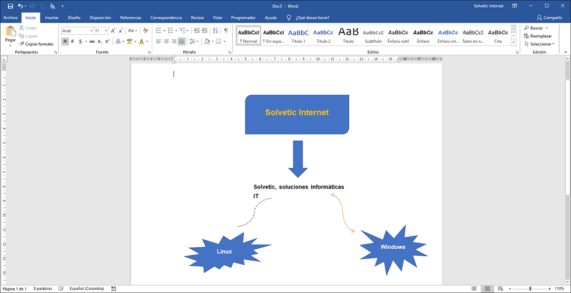Increase font size with the large A icon
Image resolution: width=571 pixels, height=293 pixels.
pyautogui.click(x=113, y=30)
